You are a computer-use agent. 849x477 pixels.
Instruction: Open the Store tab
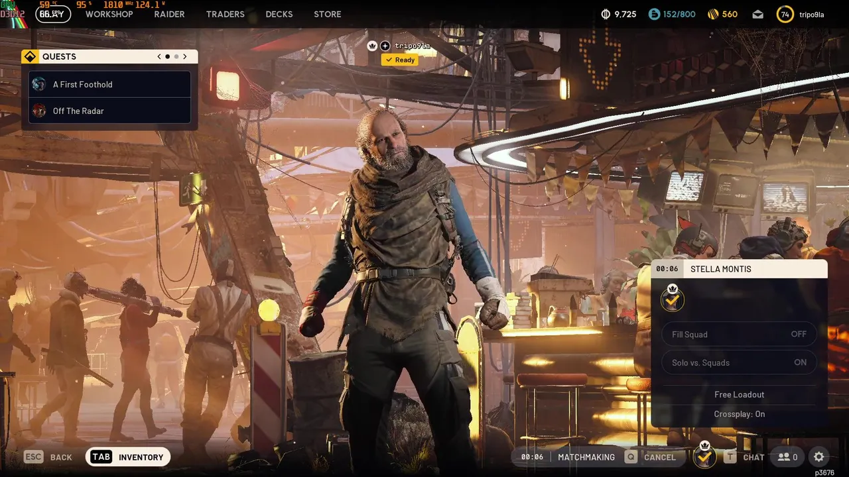(x=327, y=14)
